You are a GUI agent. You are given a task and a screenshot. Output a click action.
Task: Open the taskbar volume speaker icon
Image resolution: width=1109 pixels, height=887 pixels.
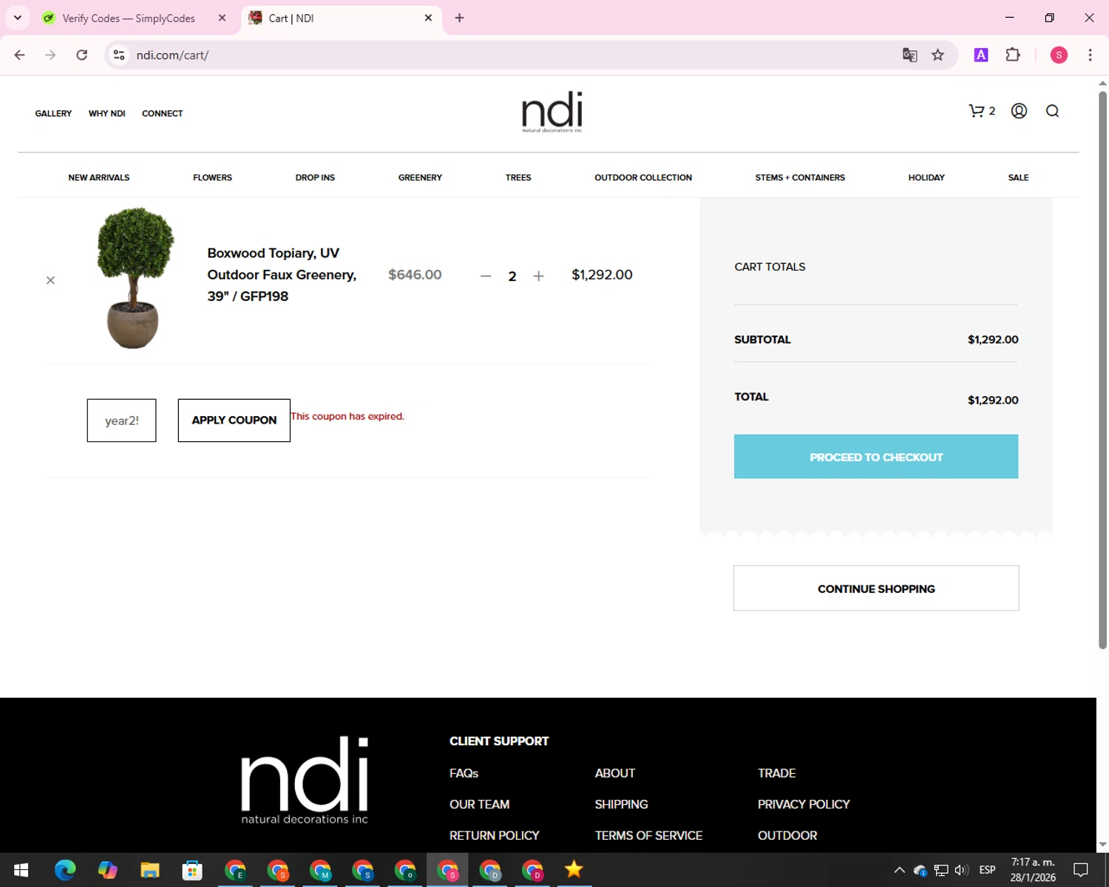(961, 870)
